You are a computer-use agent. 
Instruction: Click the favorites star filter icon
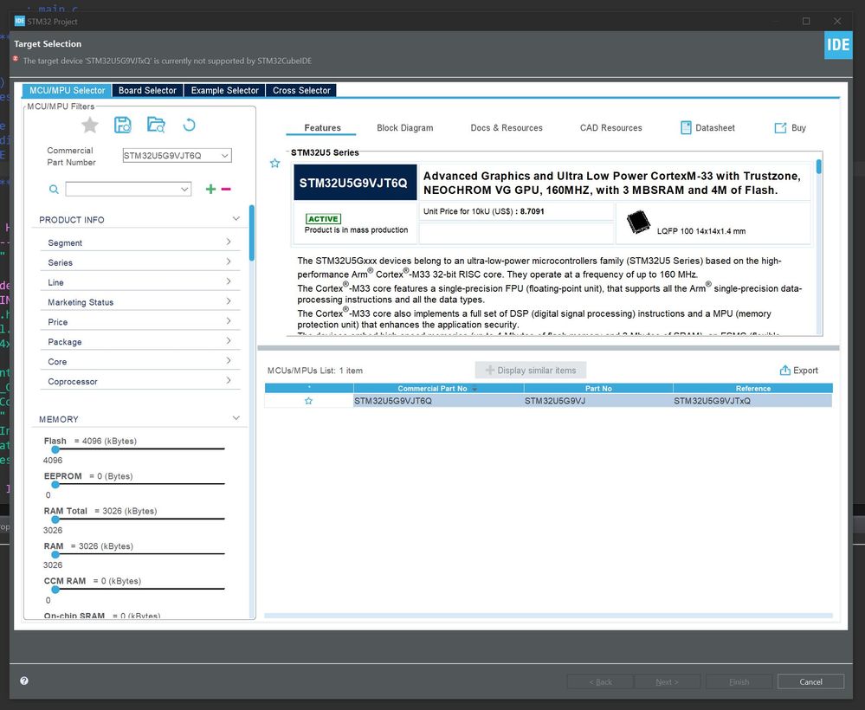pos(90,126)
